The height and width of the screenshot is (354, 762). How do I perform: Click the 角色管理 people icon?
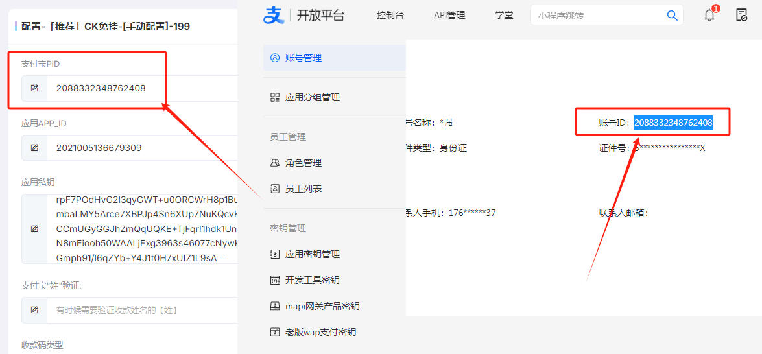click(x=275, y=163)
